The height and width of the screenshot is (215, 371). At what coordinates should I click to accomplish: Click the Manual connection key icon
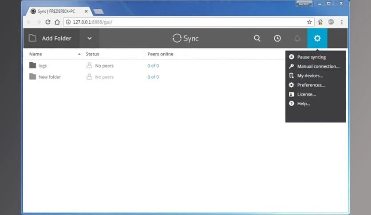[x=292, y=66]
